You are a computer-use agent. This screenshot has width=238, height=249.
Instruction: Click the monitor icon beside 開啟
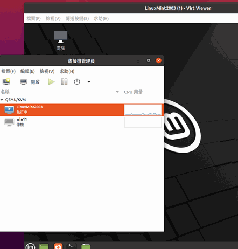pyautogui.click(x=23, y=82)
